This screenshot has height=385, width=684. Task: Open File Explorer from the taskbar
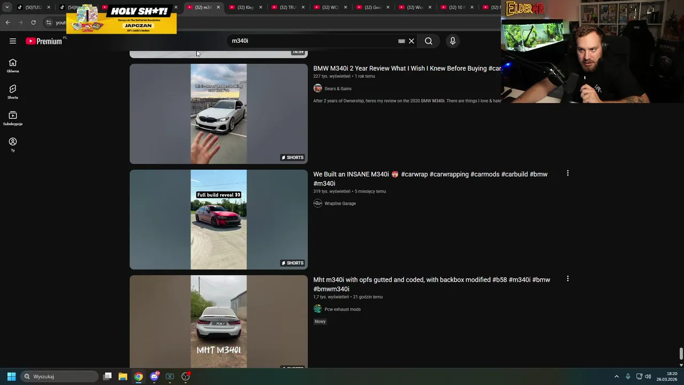tap(123, 376)
